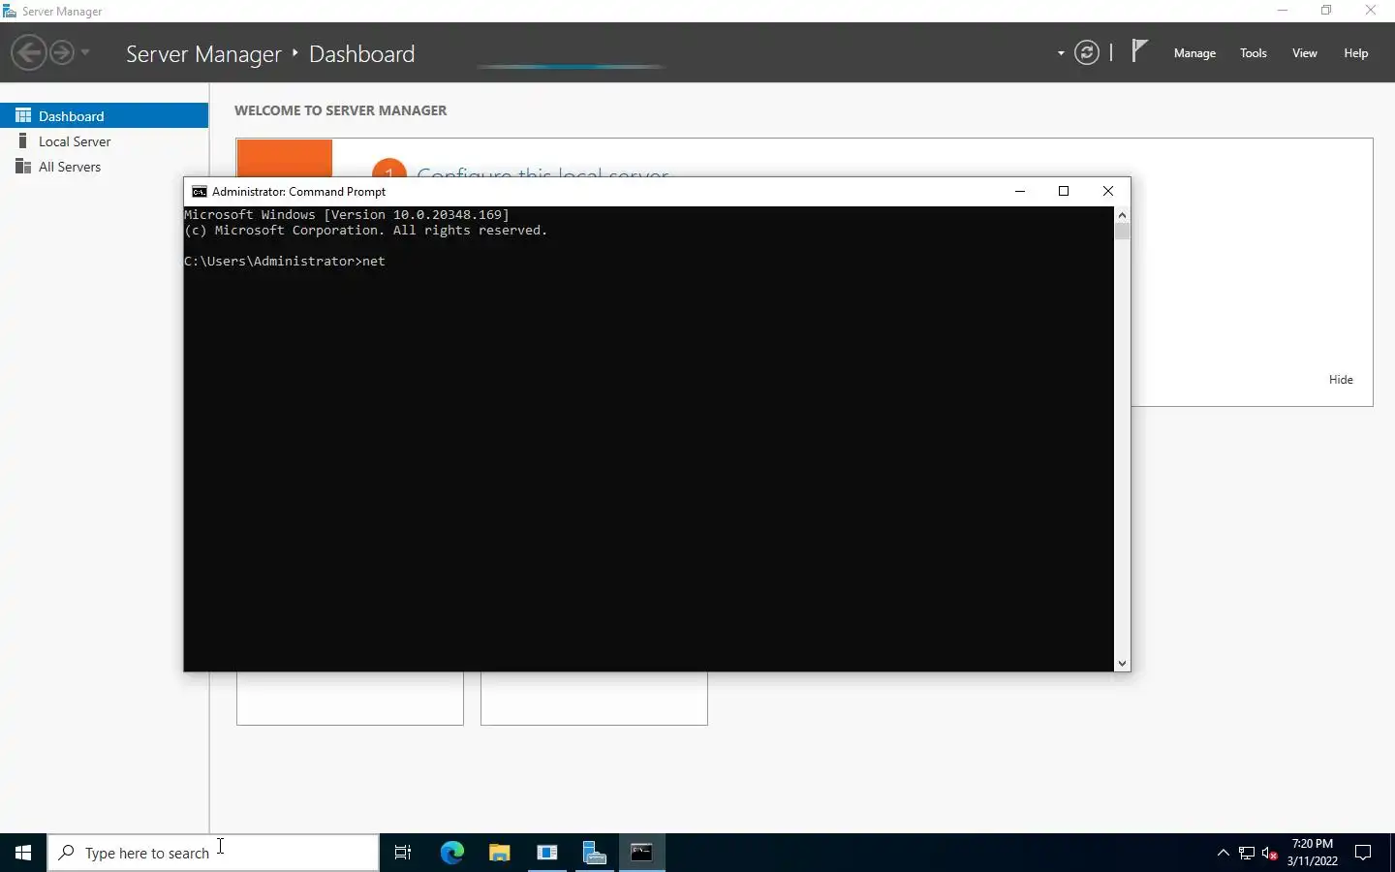Open Task View from the taskbar
This screenshot has width=1395, height=872.
pos(403,853)
